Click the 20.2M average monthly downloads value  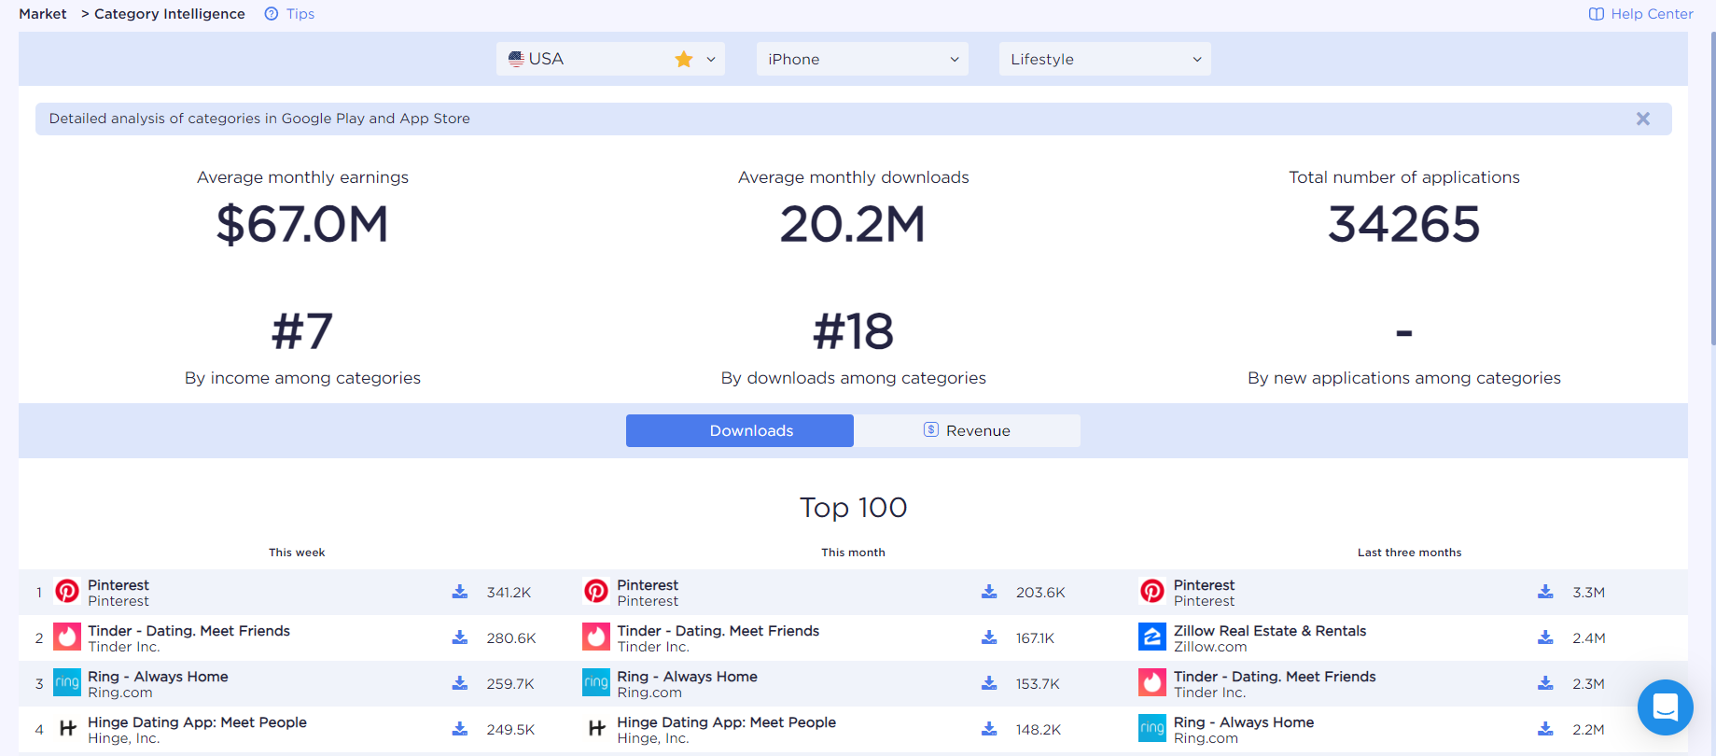point(853,224)
